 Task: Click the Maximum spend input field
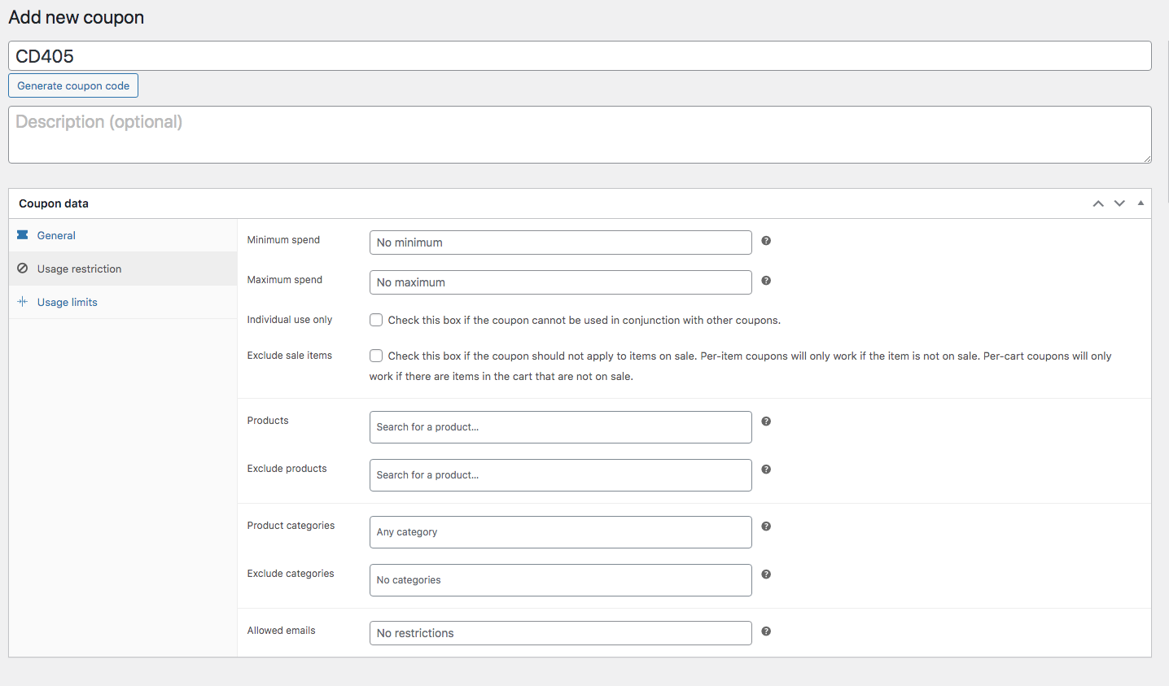point(561,282)
